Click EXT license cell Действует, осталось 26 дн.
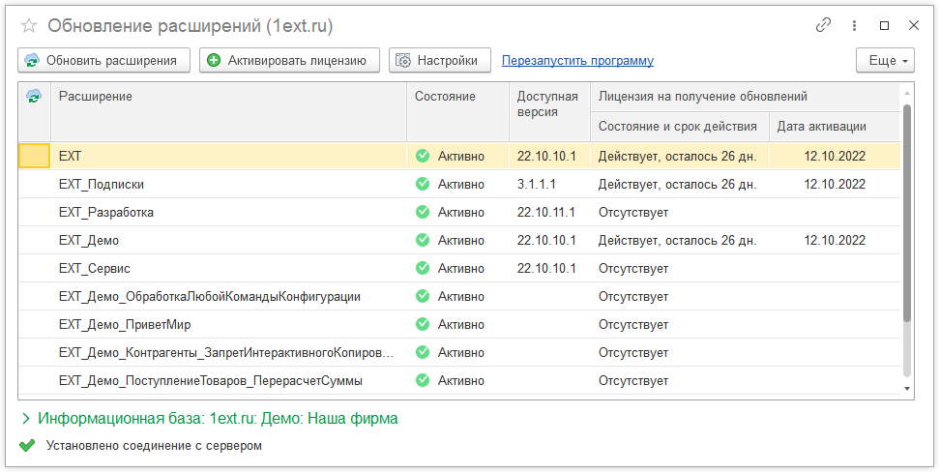This screenshot has width=940, height=473. click(680, 156)
